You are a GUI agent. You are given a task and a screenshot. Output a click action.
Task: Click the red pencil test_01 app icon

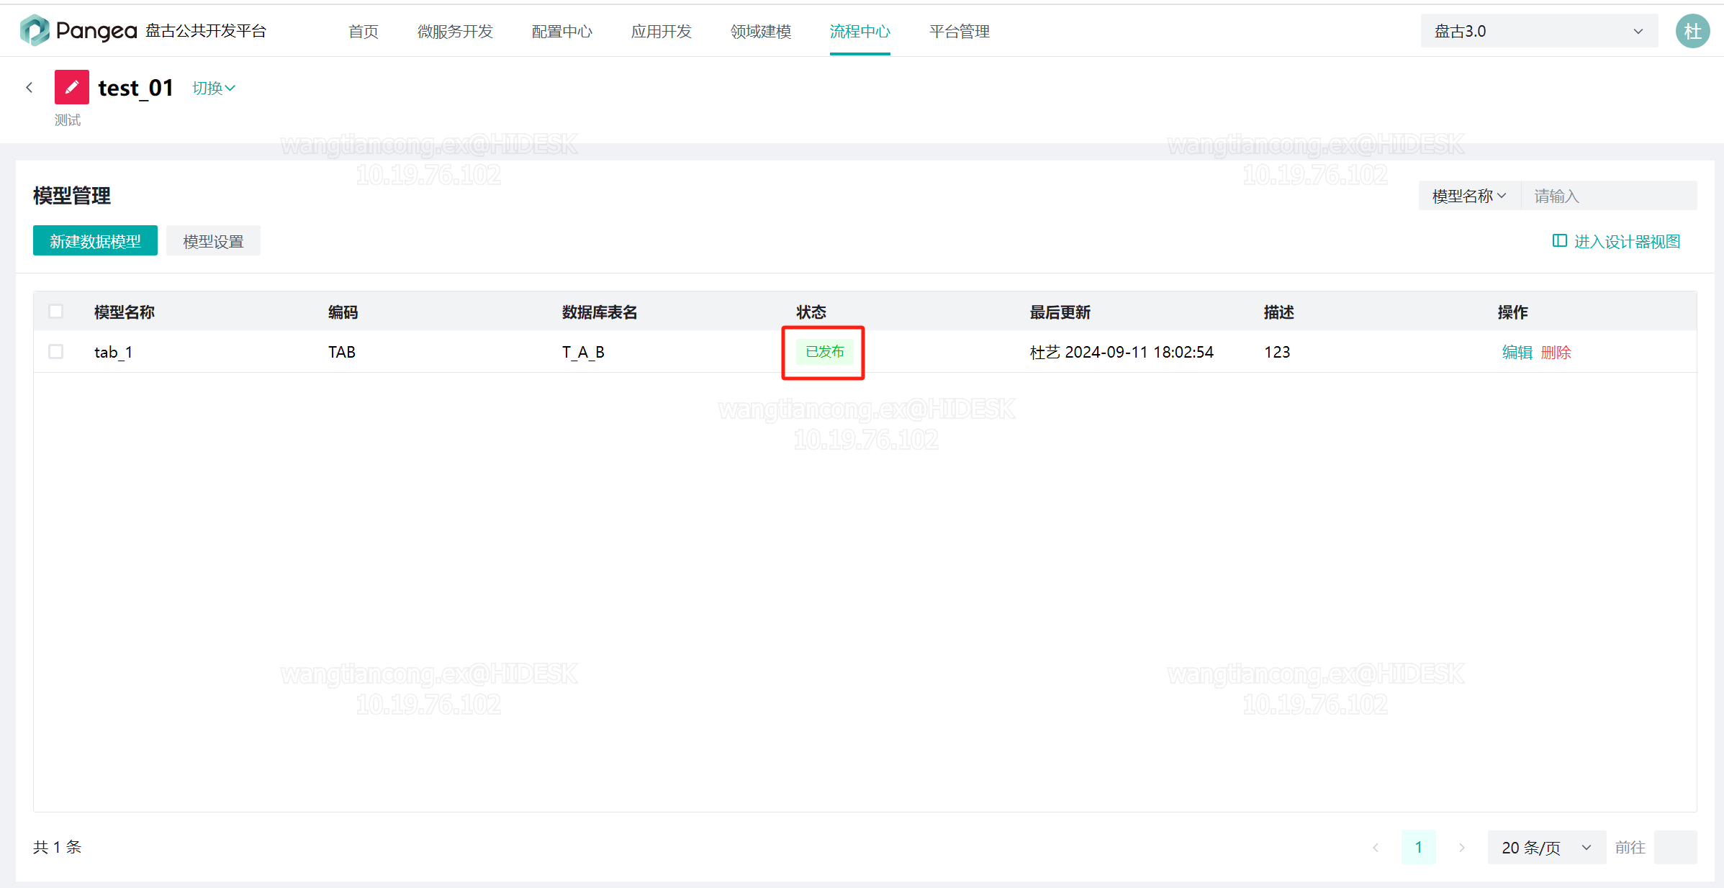72,87
